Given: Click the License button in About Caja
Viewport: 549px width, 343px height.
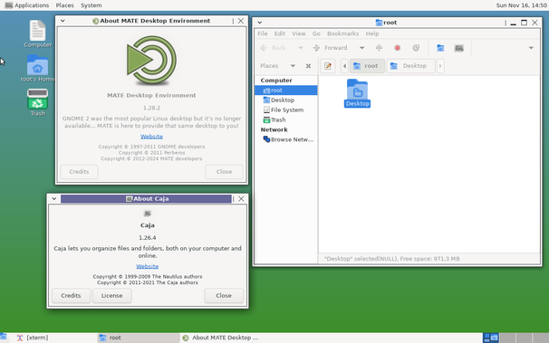Looking at the screenshot, I should click(x=112, y=296).
